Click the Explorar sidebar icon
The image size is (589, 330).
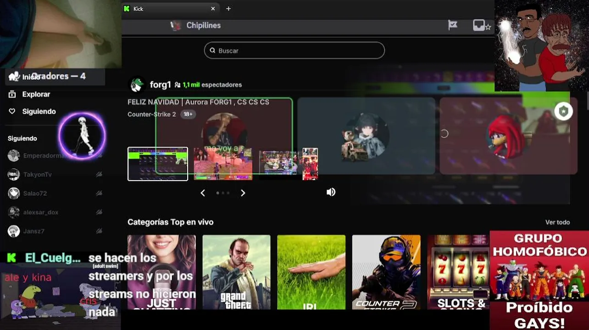12,94
